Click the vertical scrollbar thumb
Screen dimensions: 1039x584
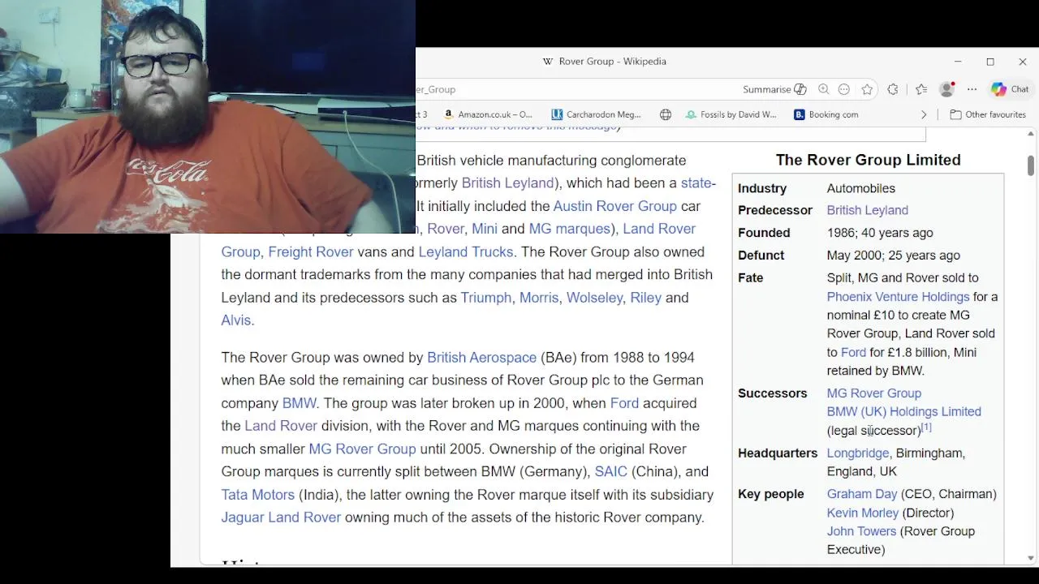coord(1031,165)
